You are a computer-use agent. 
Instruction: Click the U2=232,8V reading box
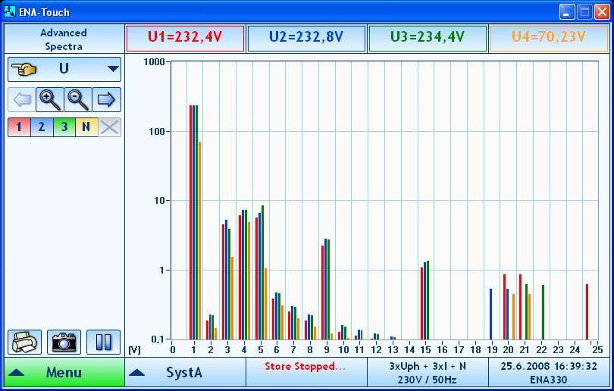[x=306, y=39]
